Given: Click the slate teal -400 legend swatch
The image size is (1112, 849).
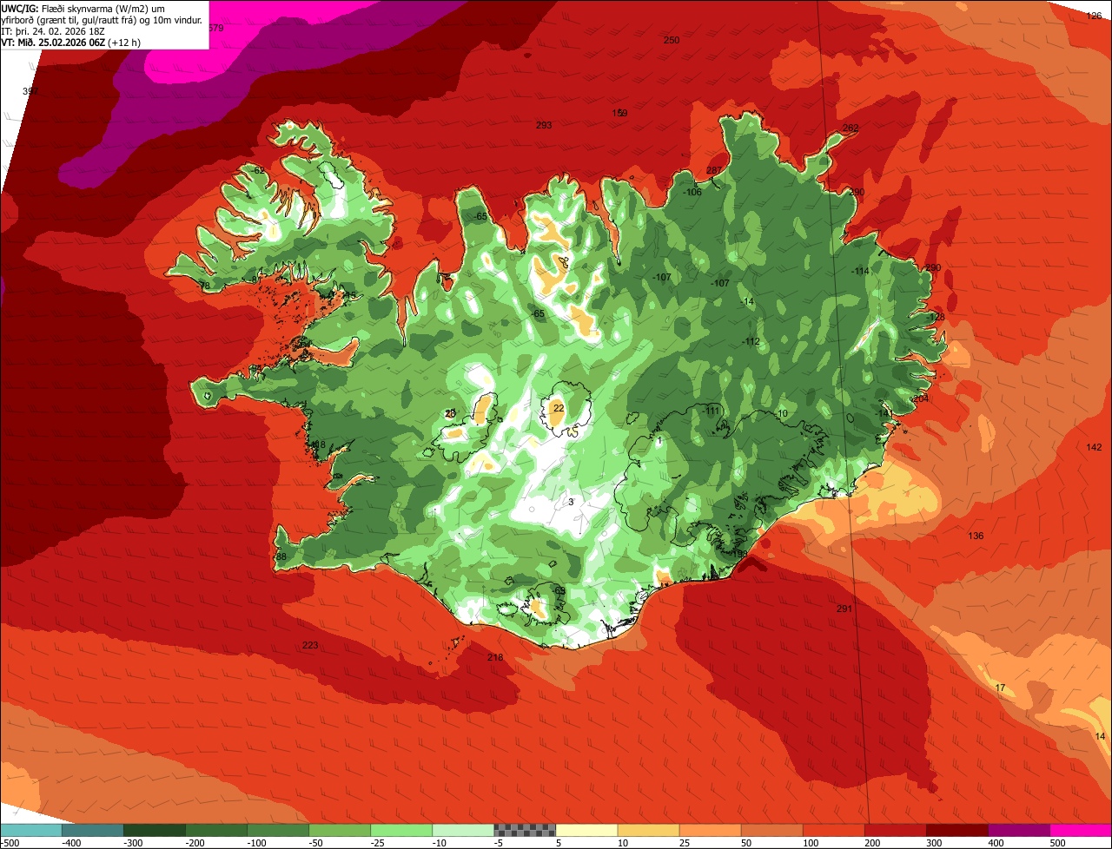Looking at the screenshot, I should point(92,830).
